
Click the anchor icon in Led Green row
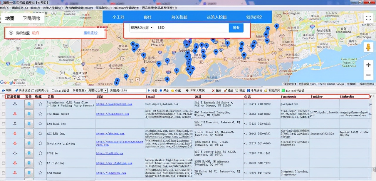[15, 173]
